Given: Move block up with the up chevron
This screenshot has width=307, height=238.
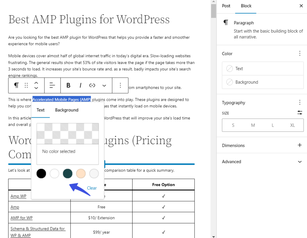Looking at the screenshot, I should (36, 83).
